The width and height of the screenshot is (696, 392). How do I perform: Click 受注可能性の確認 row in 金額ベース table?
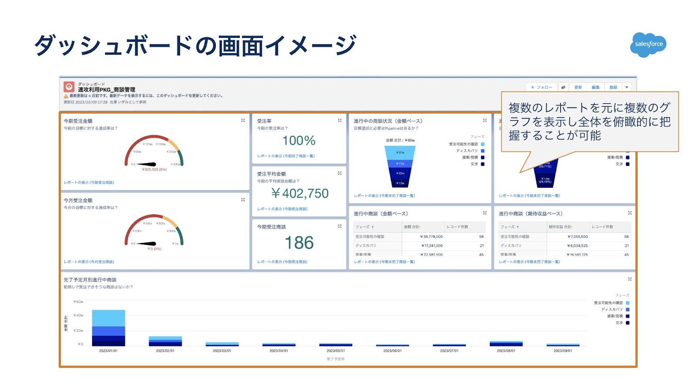pyautogui.click(x=419, y=237)
